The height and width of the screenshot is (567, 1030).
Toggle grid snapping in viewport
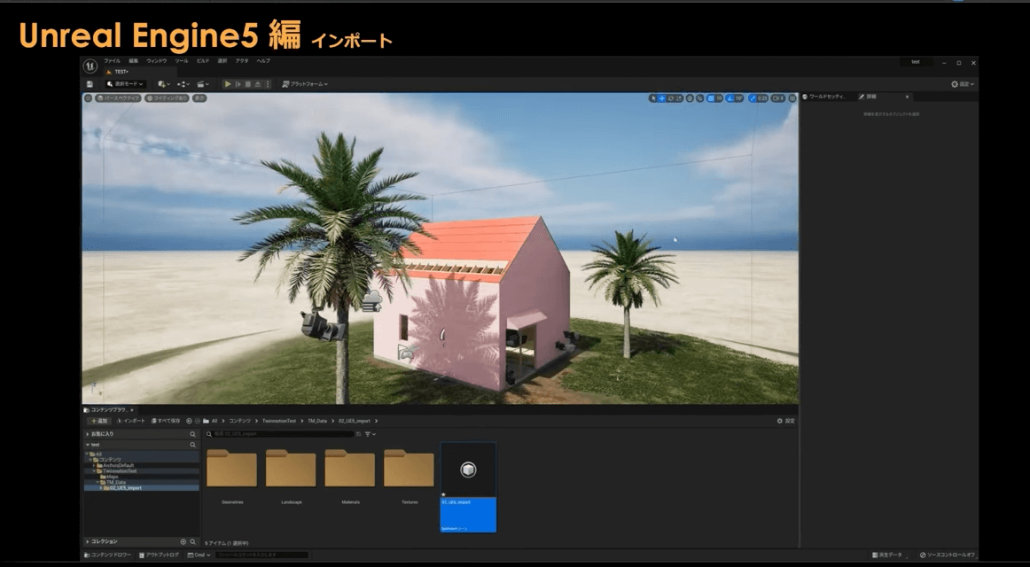710,98
